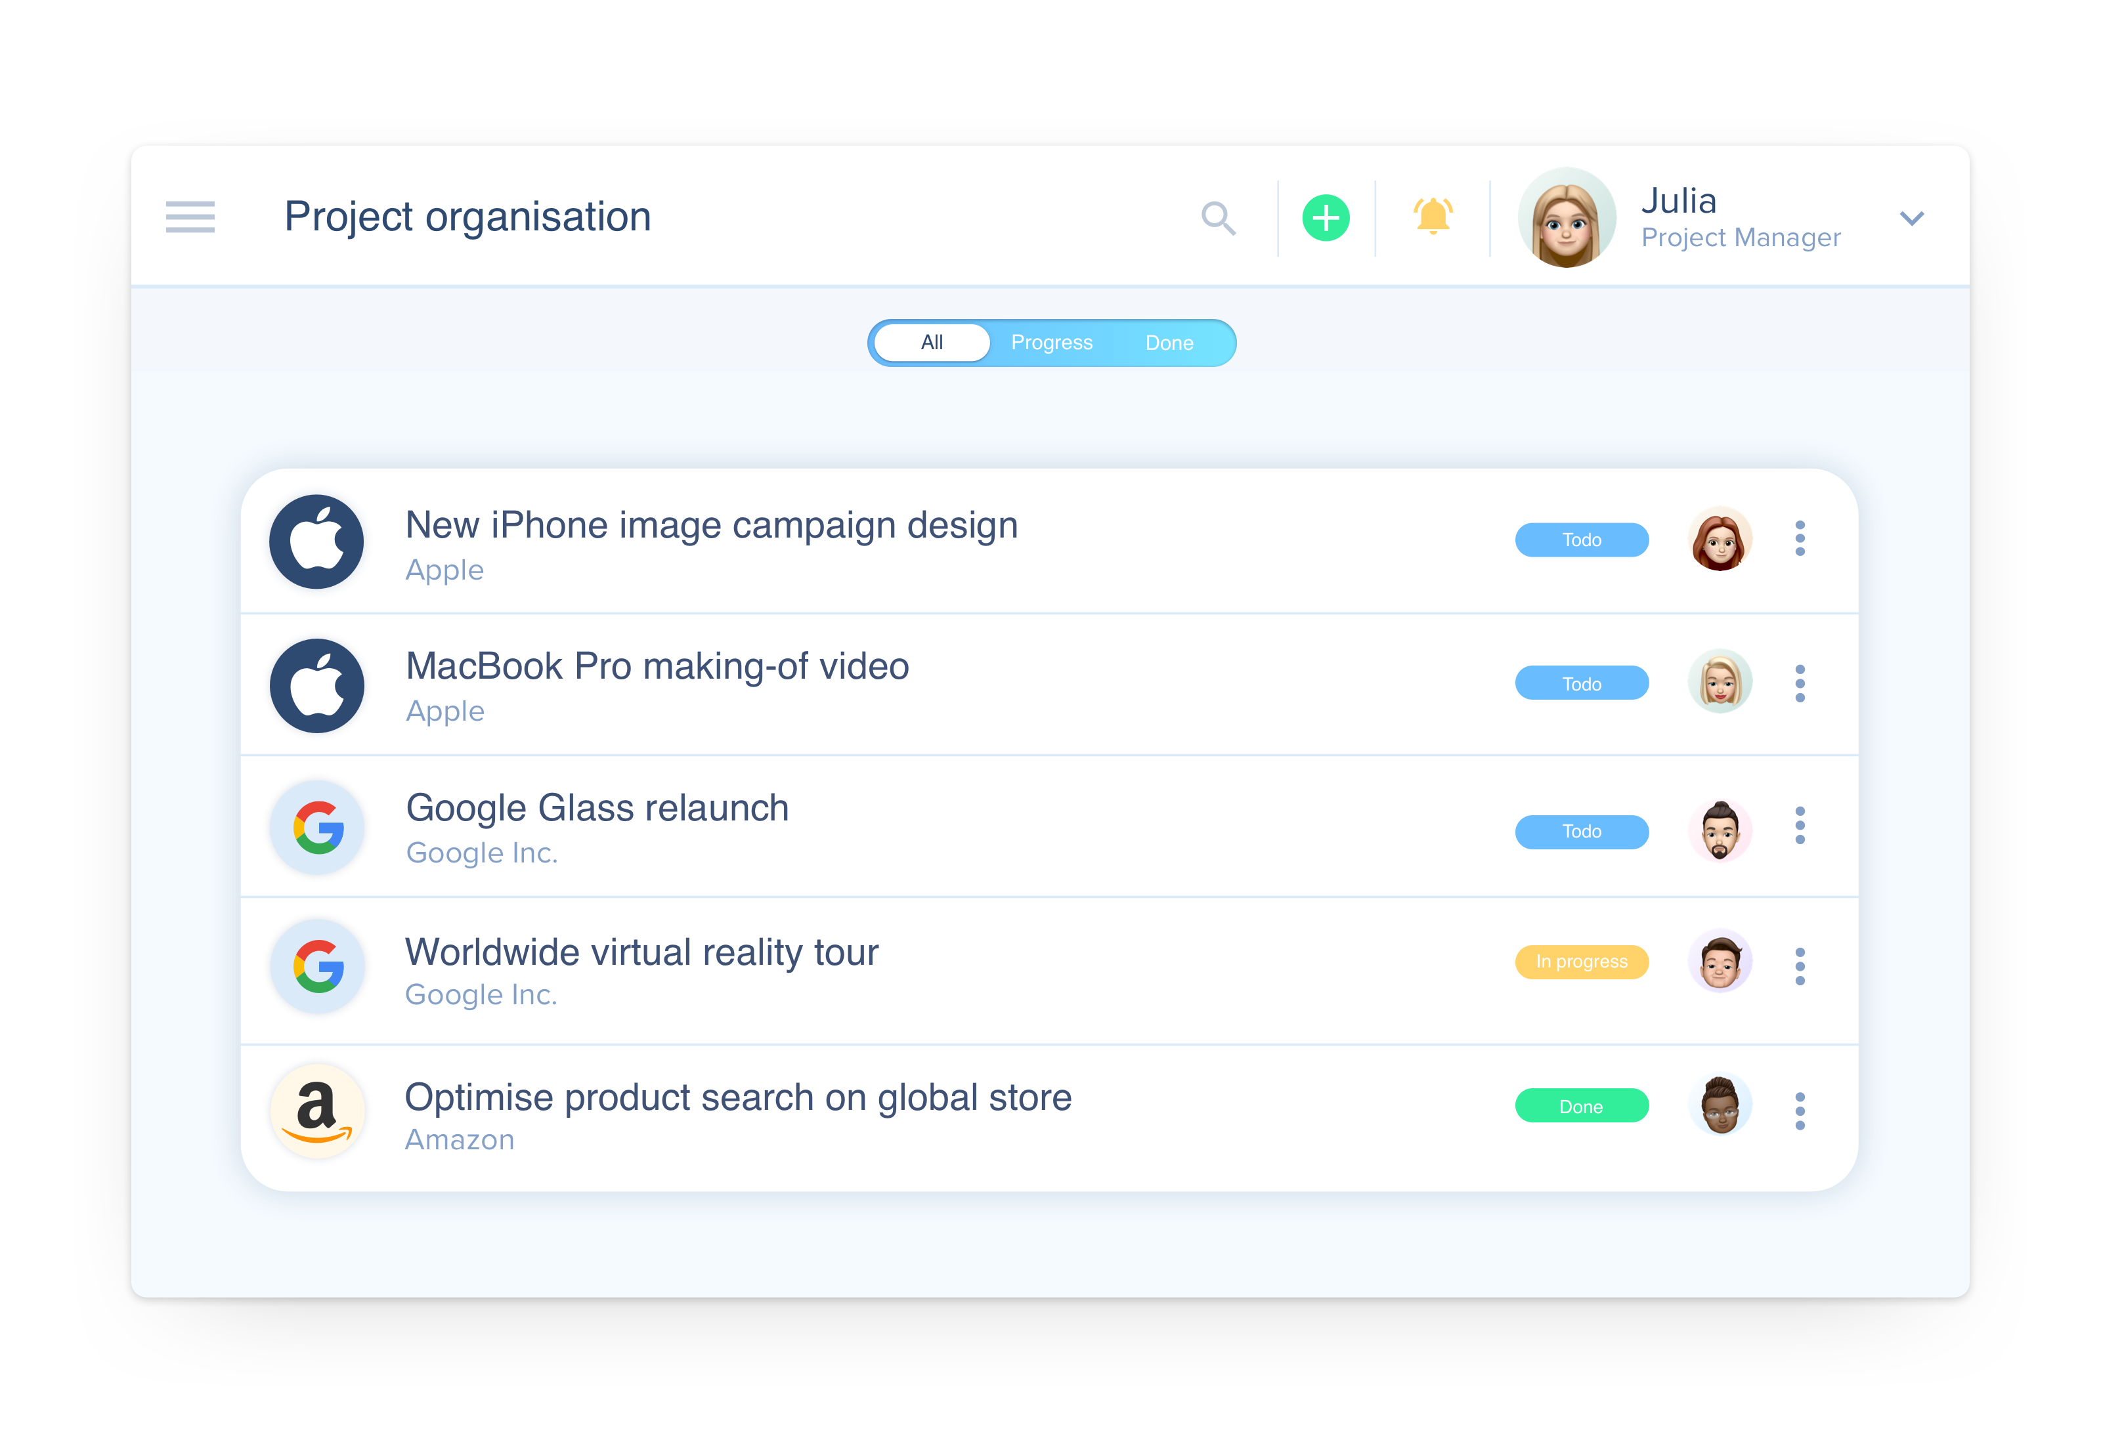The height and width of the screenshot is (1444, 2101).
Task: Open the hamburger menu icon
Action: (x=190, y=217)
